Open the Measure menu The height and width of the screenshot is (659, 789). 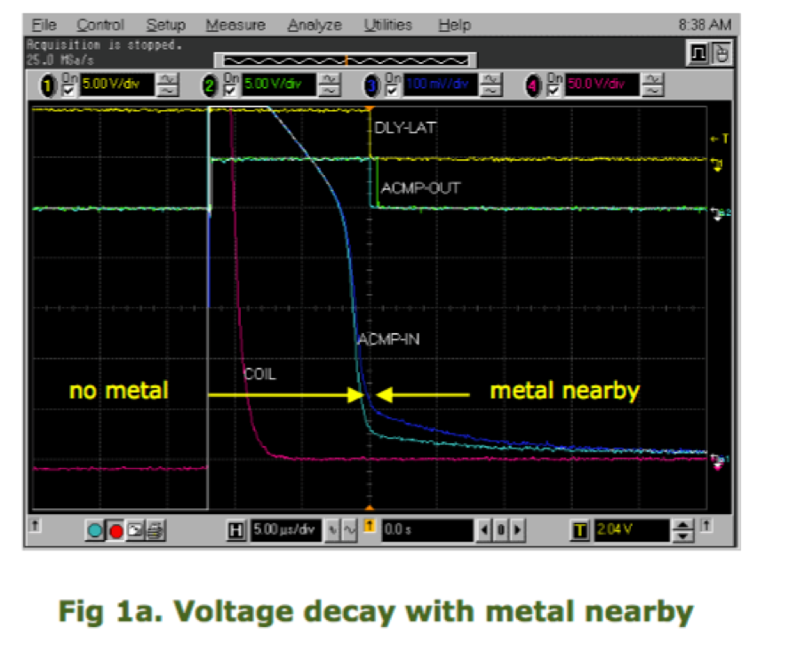pos(235,26)
